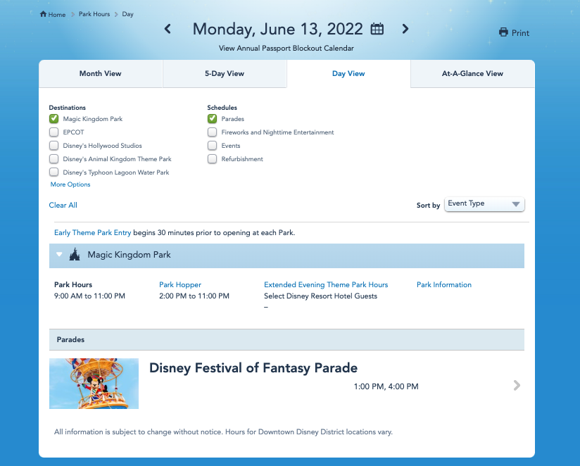This screenshot has height=466, width=580.
Task: Uncheck the Magic Kingdom Park checkbox
Action: coord(53,119)
